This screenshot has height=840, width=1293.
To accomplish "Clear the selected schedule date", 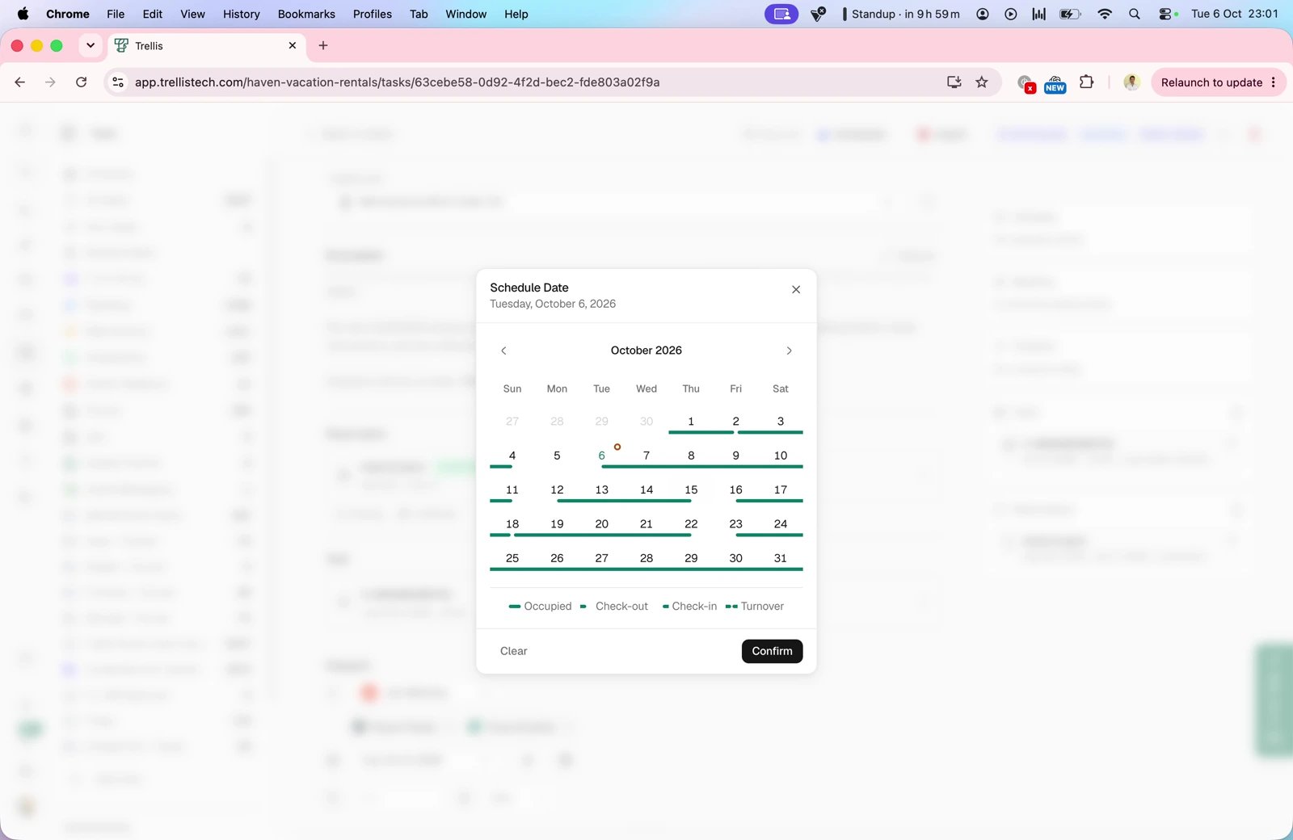I will coord(513,651).
